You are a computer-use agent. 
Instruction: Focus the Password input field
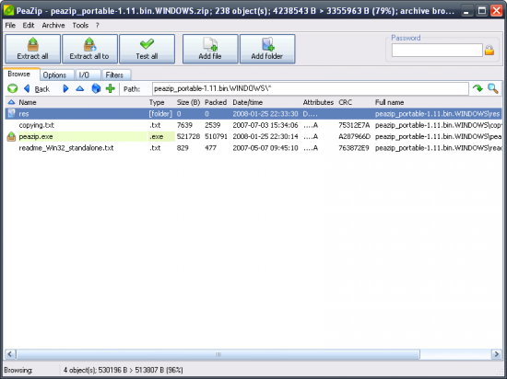coord(437,51)
